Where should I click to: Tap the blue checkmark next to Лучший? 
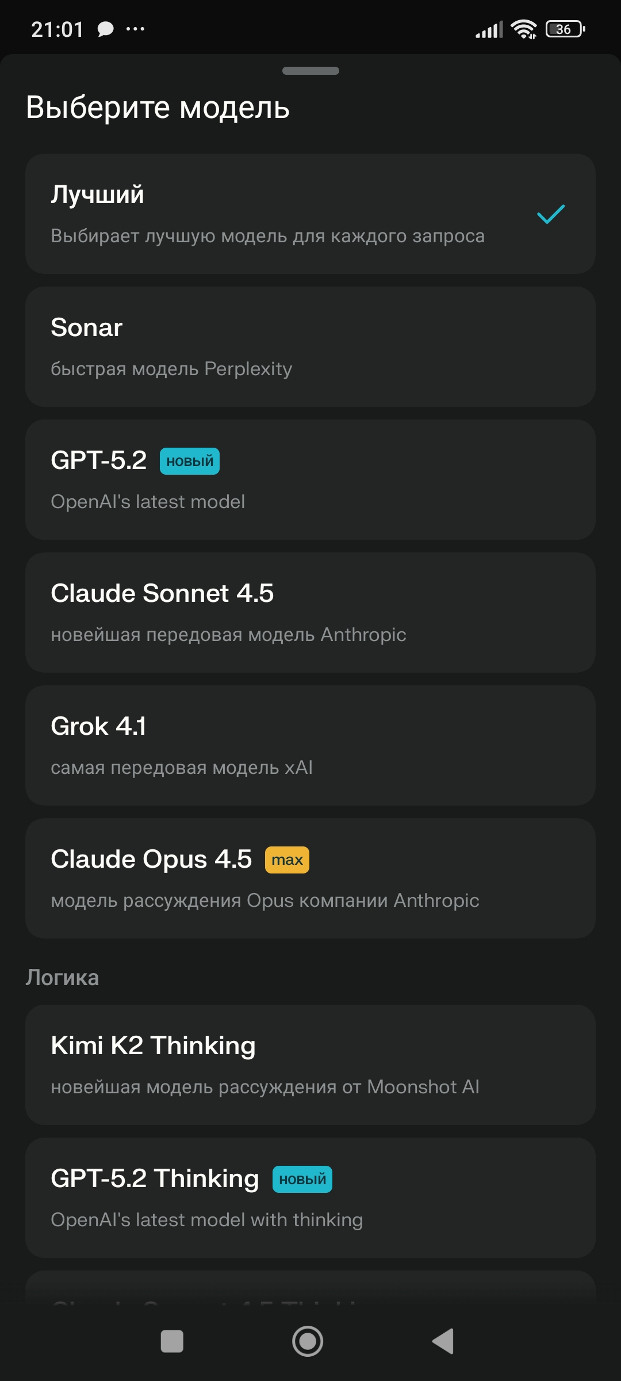click(x=551, y=214)
